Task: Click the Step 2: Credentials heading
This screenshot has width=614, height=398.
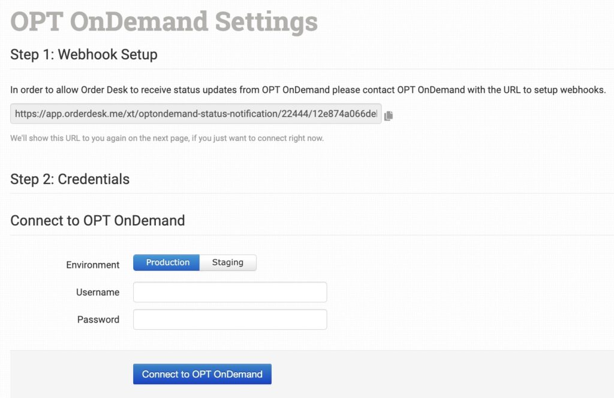Action: (70, 179)
